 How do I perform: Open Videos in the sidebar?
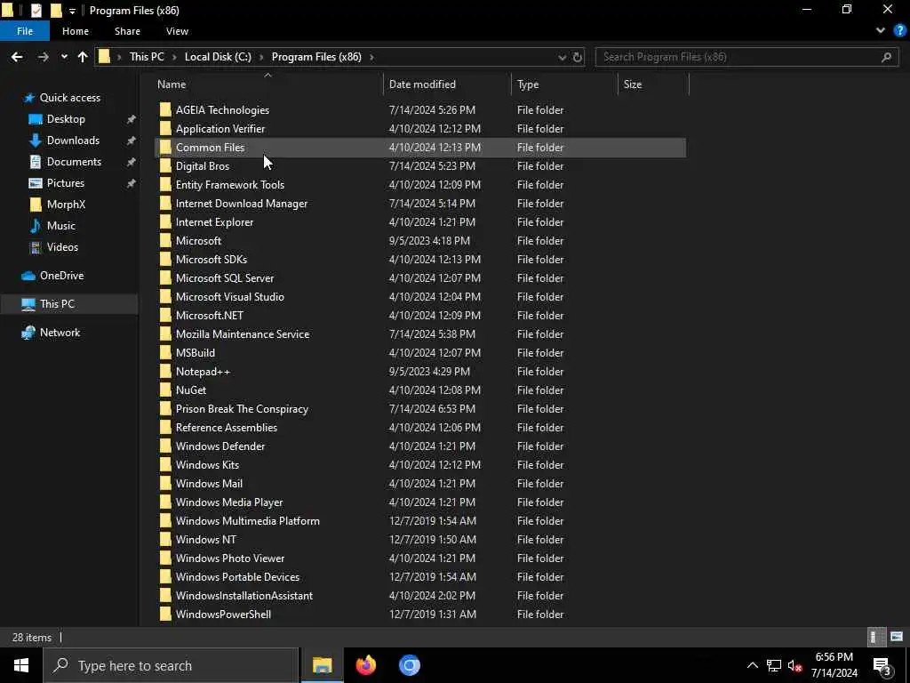[62, 247]
